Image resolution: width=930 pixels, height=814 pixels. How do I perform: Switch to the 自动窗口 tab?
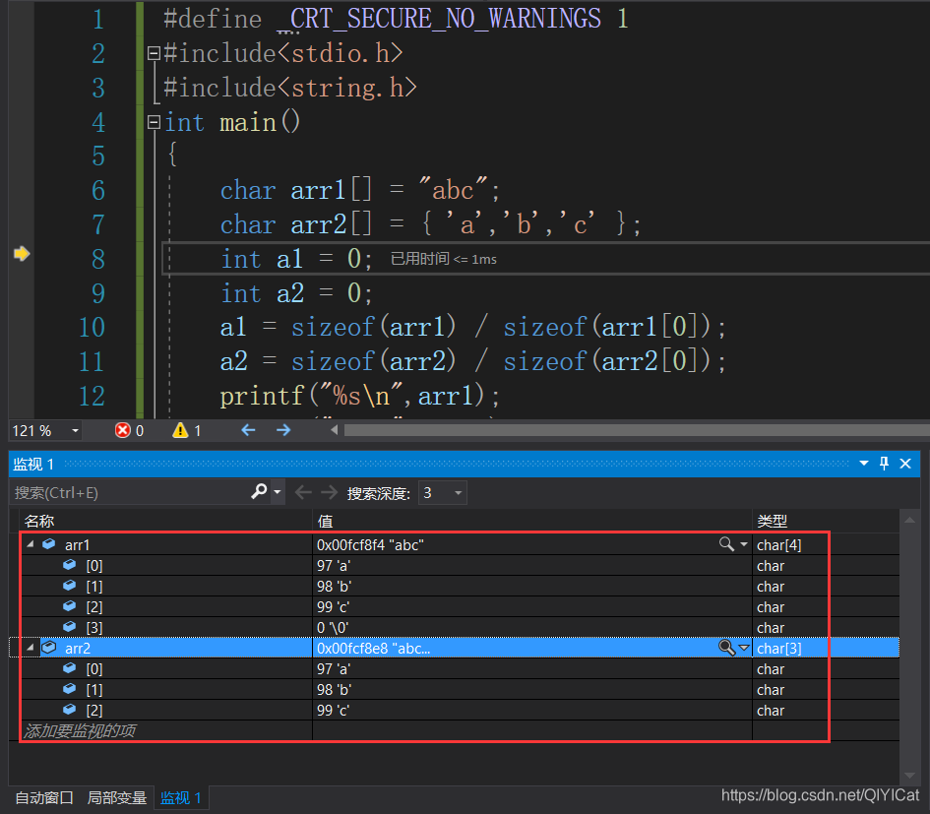point(44,798)
